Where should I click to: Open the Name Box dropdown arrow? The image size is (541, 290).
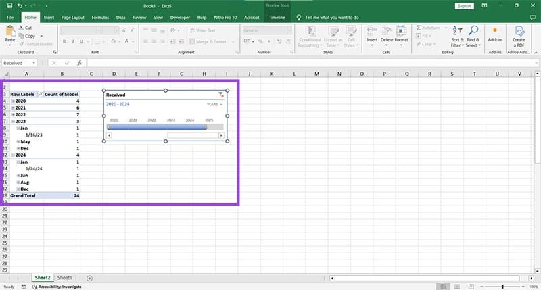[x=39, y=63]
